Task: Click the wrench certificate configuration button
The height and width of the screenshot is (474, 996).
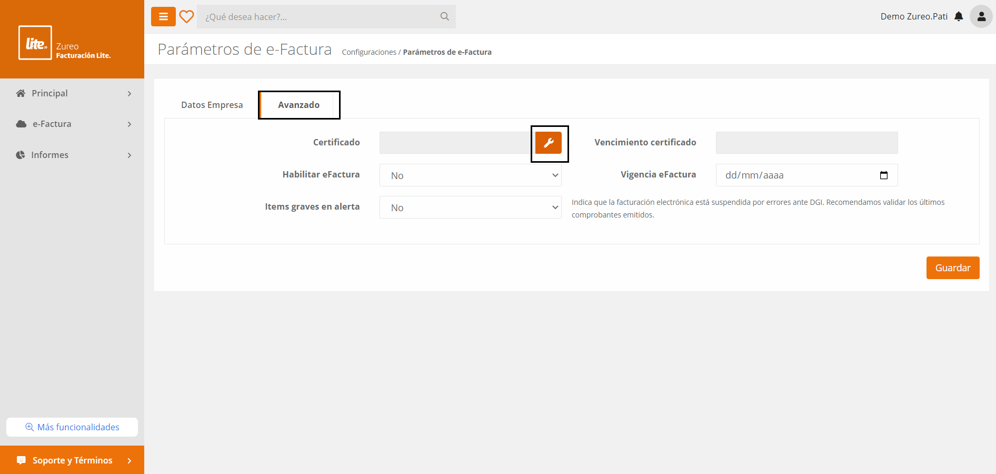Action: pyautogui.click(x=549, y=143)
